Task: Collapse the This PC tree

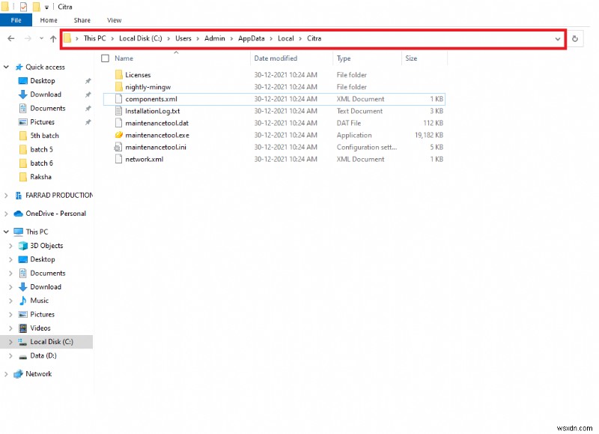Action: pyautogui.click(x=6, y=232)
